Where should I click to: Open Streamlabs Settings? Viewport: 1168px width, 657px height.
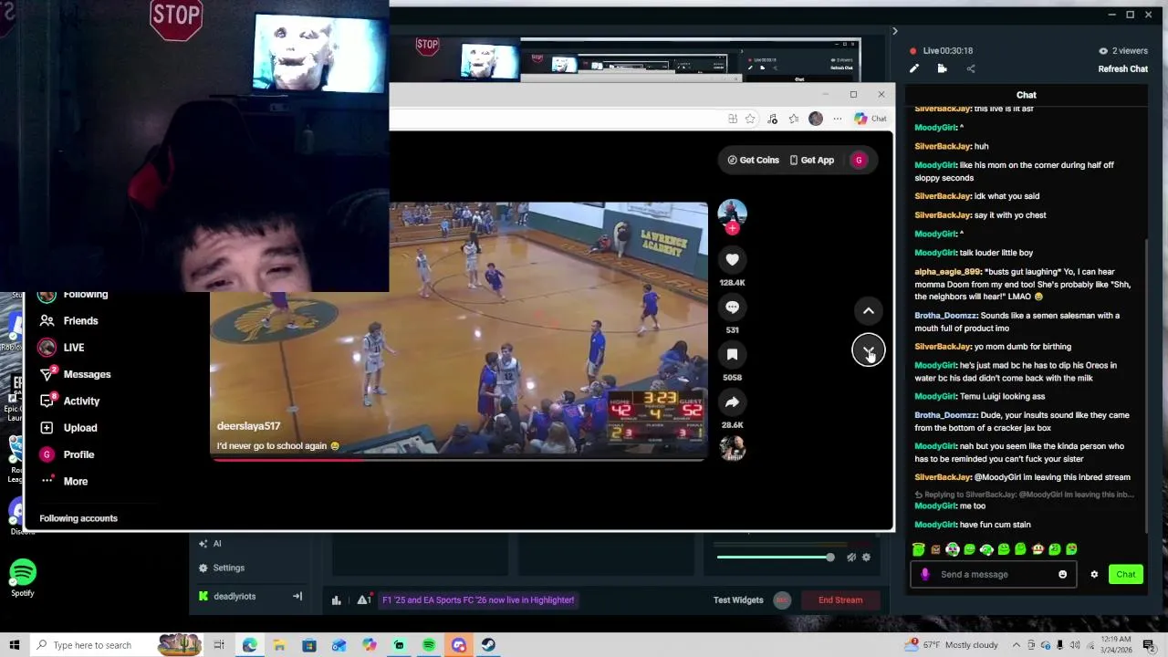(222, 568)
